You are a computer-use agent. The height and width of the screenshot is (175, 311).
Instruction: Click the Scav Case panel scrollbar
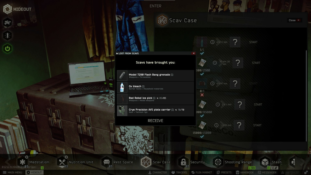[x=306, y=91]
